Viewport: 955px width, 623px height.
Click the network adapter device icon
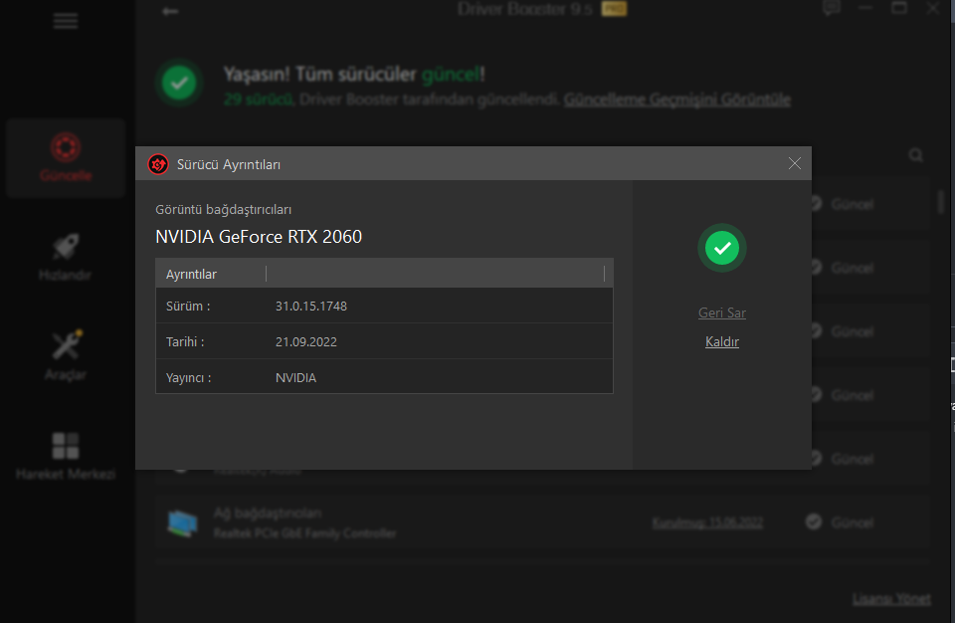182,523
